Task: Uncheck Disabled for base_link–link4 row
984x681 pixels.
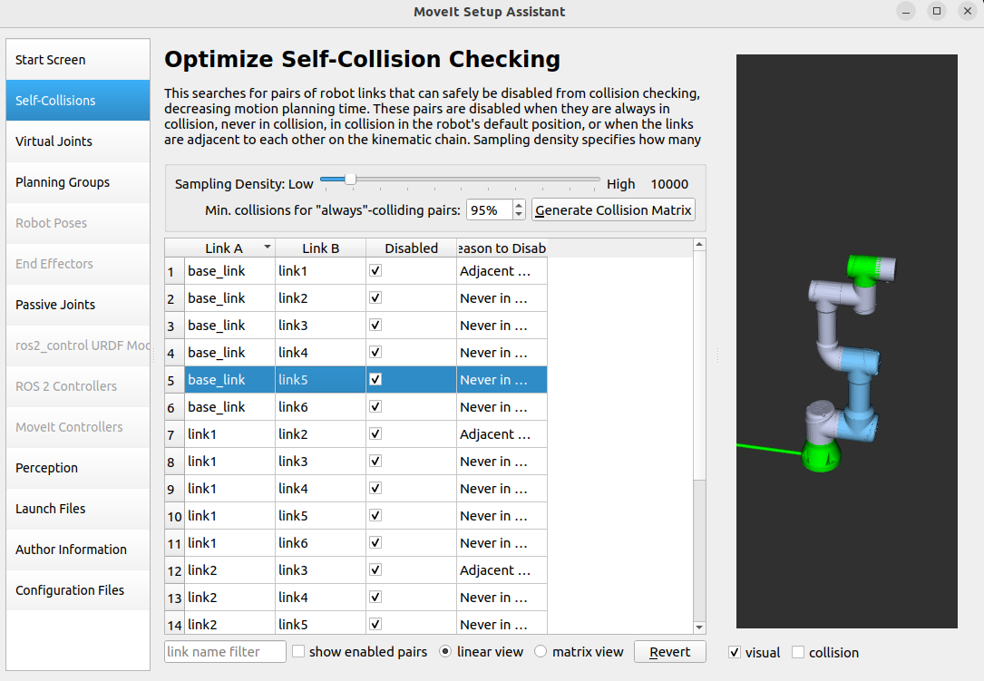Action: (x=375, y=352)
